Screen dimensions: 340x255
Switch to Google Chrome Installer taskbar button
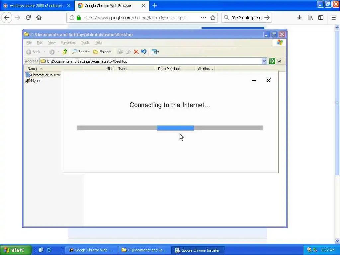[198, 250]
